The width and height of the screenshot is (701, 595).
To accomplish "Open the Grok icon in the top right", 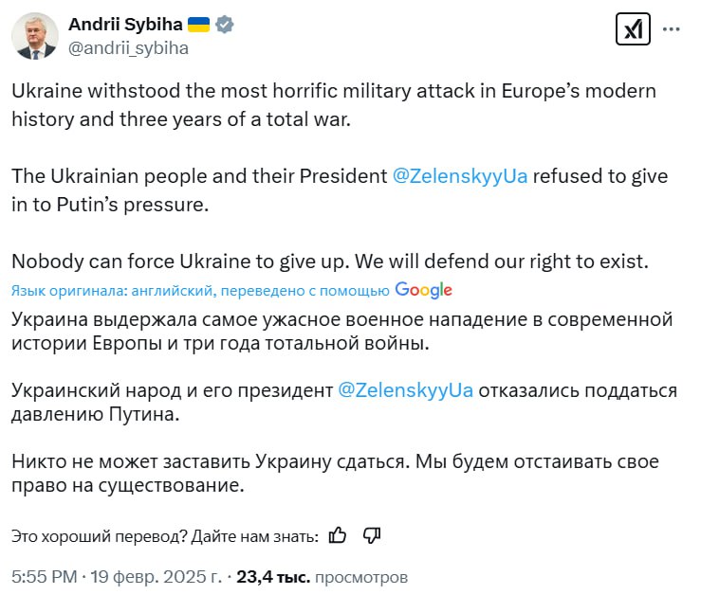I will coord(632,29).
